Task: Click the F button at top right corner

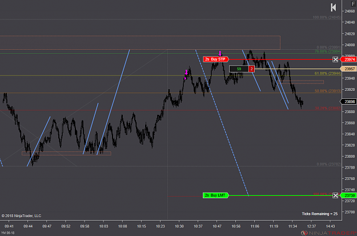Action: click(x=354, y=3)
